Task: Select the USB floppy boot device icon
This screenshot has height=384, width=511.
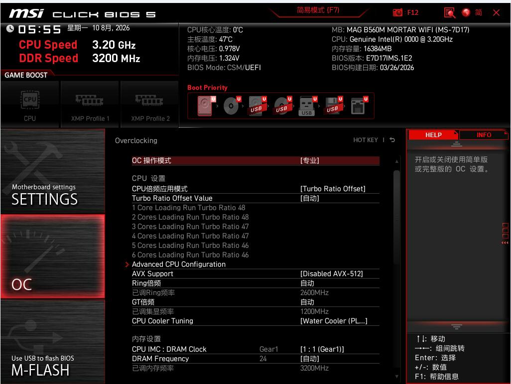Action: click(333, 106)
